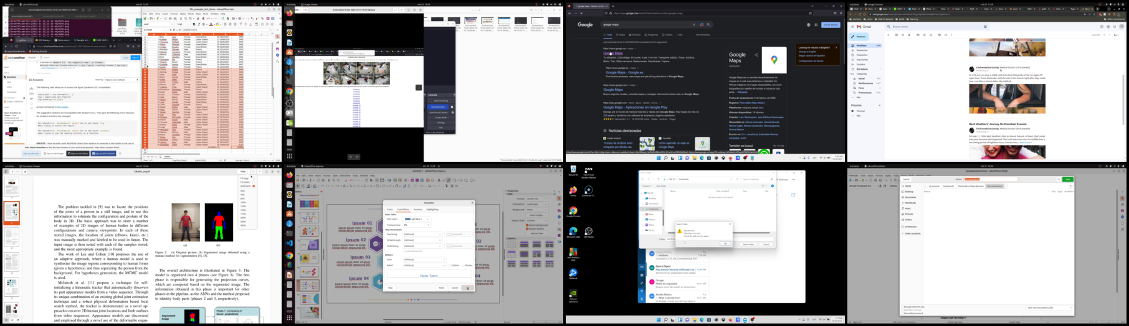Click the Name field in Writer save dialog
The image size is (1129, 326).
click(991, 179)
